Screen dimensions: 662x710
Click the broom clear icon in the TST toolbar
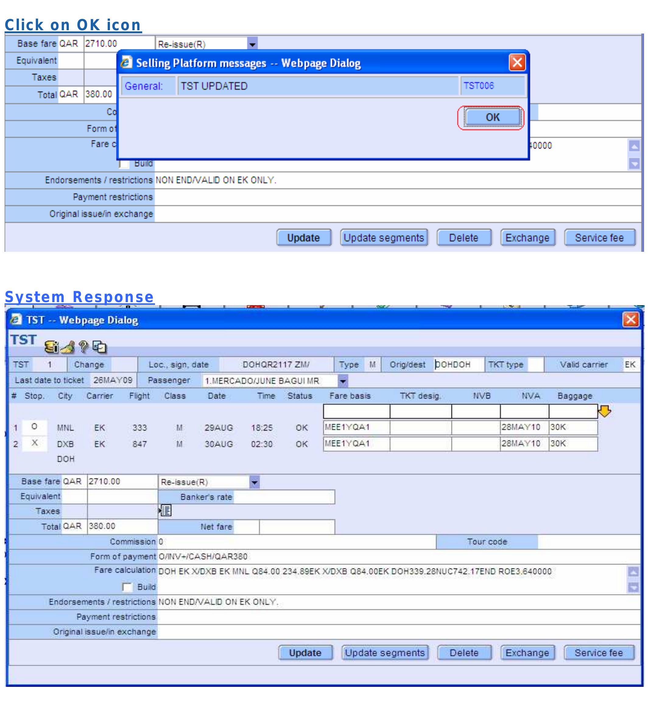pyautogui.click(x=68, y=346)
